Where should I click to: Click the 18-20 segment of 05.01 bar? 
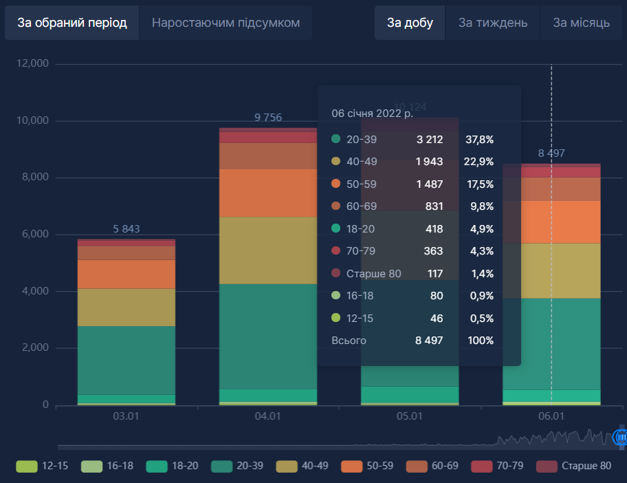pyautogui.click(x=410, y=394)
